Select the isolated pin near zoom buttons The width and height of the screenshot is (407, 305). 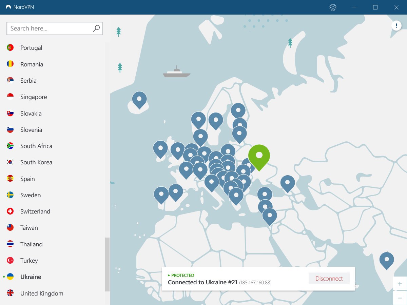pos(387,261)
